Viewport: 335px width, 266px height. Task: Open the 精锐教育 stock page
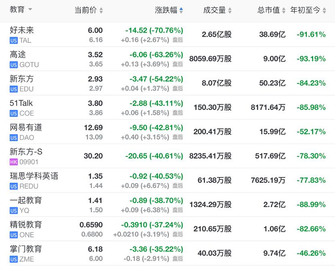pos(26,224)
